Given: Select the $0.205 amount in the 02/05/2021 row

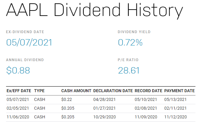Looking at the screenshot, I should 68,108.
